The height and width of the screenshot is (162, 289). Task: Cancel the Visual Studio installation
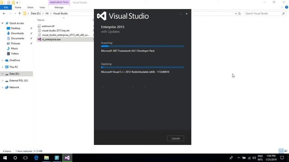(176, 139)
